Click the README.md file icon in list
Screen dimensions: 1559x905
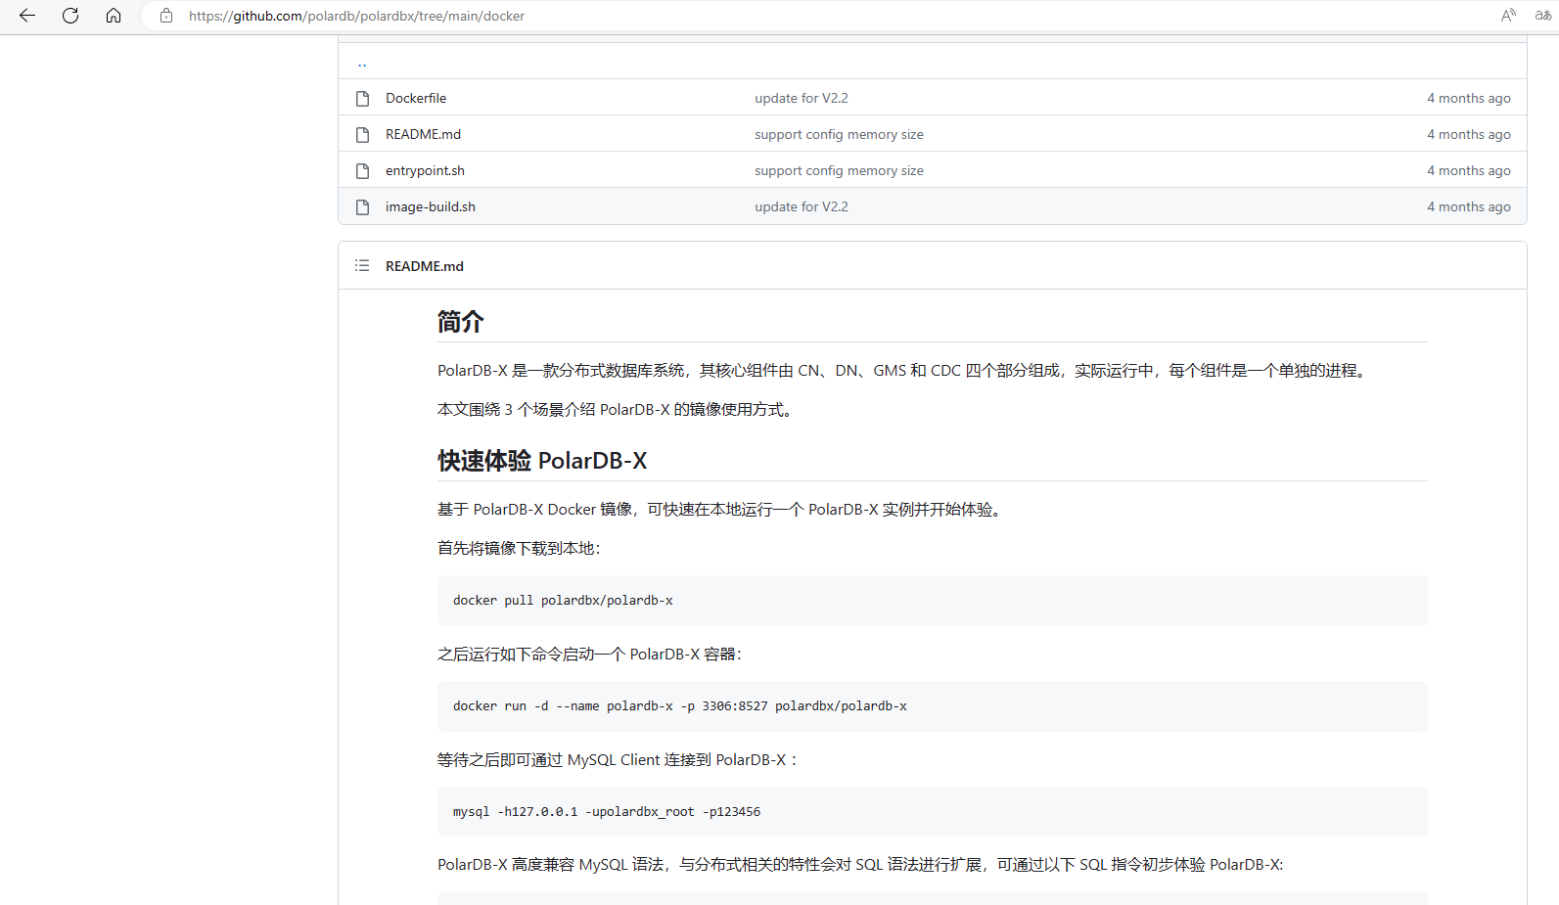[x=363, y=134]
